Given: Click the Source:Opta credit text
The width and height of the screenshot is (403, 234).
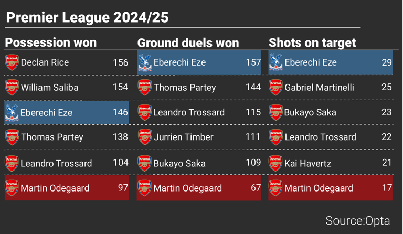Looking at the screenshot, I should (x=357, y=220).
